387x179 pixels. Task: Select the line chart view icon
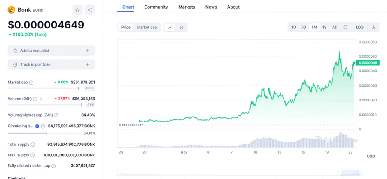(x=170, y=28)
